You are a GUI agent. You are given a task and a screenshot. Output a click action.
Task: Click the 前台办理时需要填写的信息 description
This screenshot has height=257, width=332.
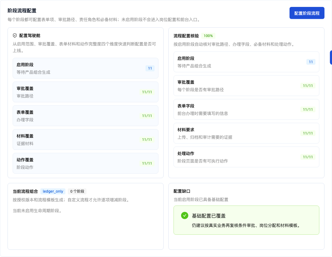tap(203, 113)
